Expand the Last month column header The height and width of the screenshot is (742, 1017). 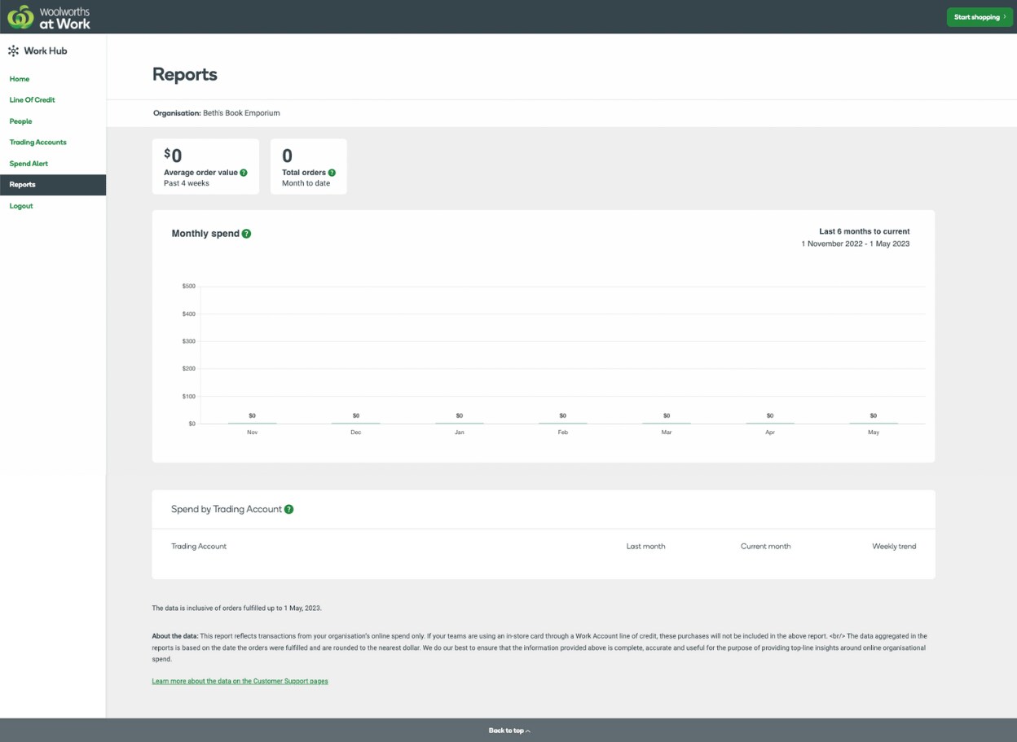[645, 546]
